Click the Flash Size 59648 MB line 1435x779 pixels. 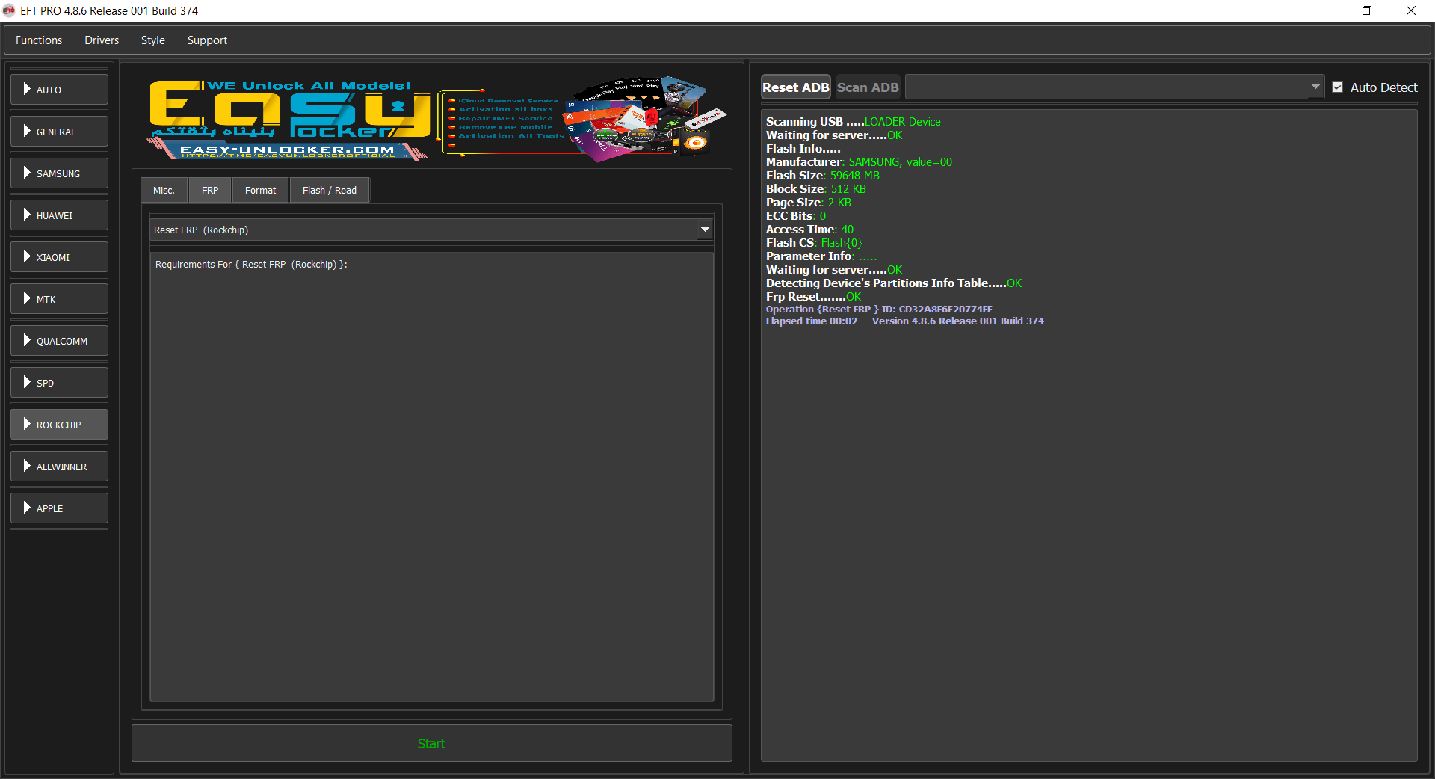coord(822,176)
